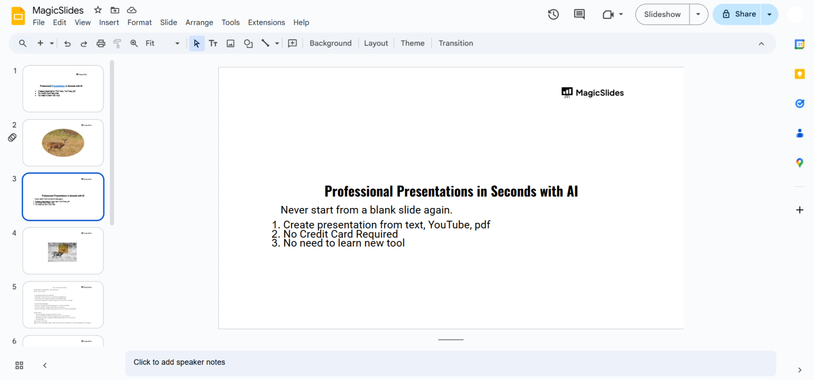The width and height of the screenshot is (814, 380).
Task: Print the presentation
Action: tap(101, 43)
